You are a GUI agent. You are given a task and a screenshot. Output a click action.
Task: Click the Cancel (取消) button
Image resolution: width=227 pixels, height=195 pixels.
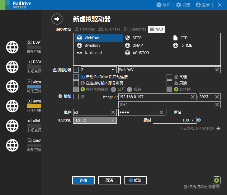pos(109,180)
